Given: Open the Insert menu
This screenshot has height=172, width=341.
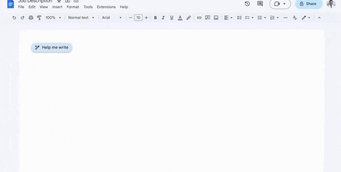Looking at the screenshot, I should coord(57,7).
